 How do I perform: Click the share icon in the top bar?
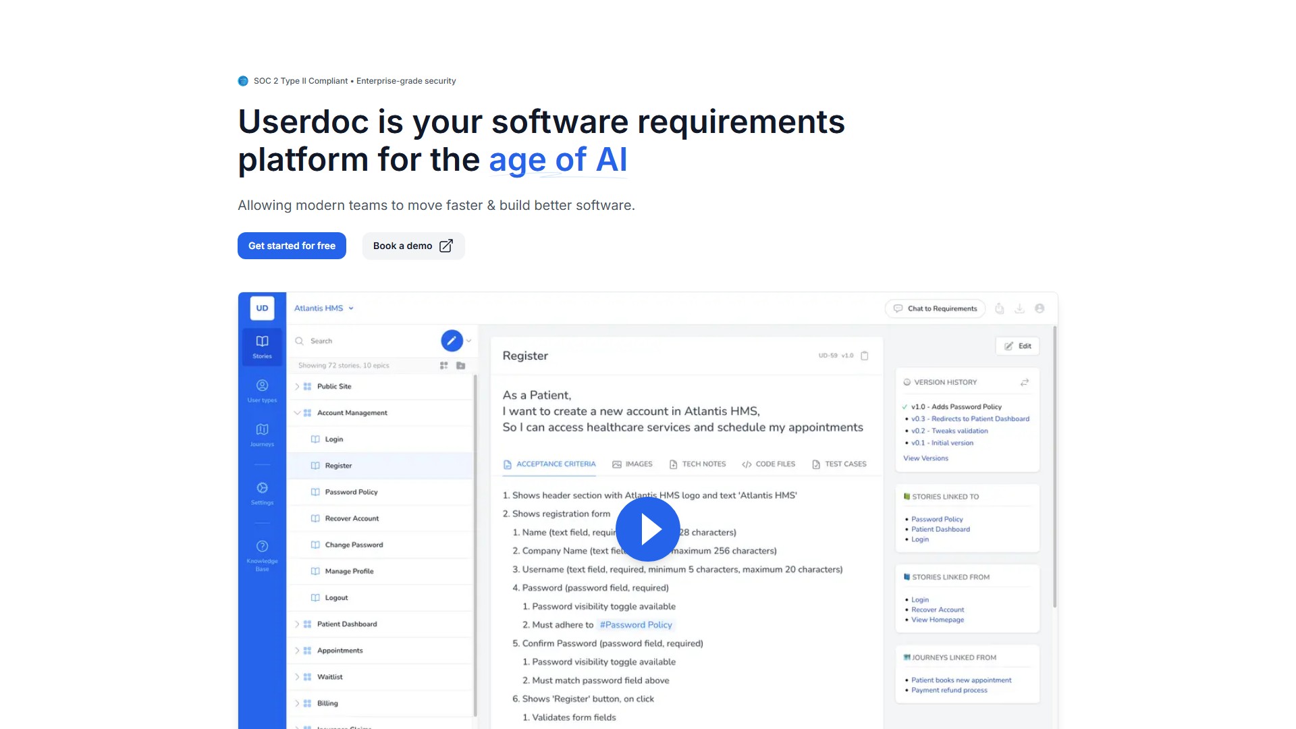tap(999, 308)
